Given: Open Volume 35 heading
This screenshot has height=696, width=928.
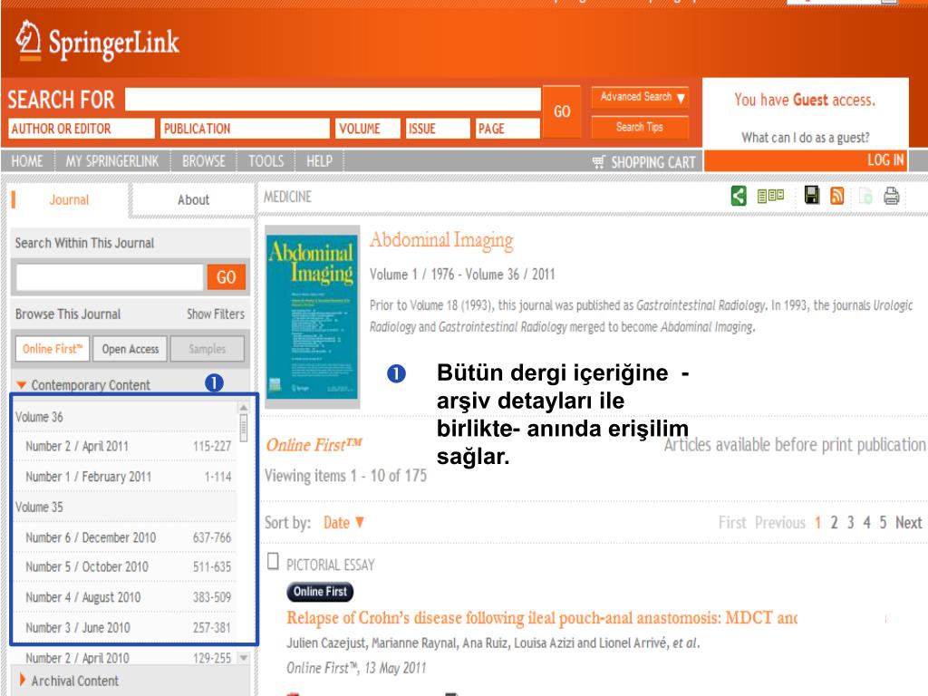Looking at the screenshot, I should pyautogui.click(x=39, y=507).
